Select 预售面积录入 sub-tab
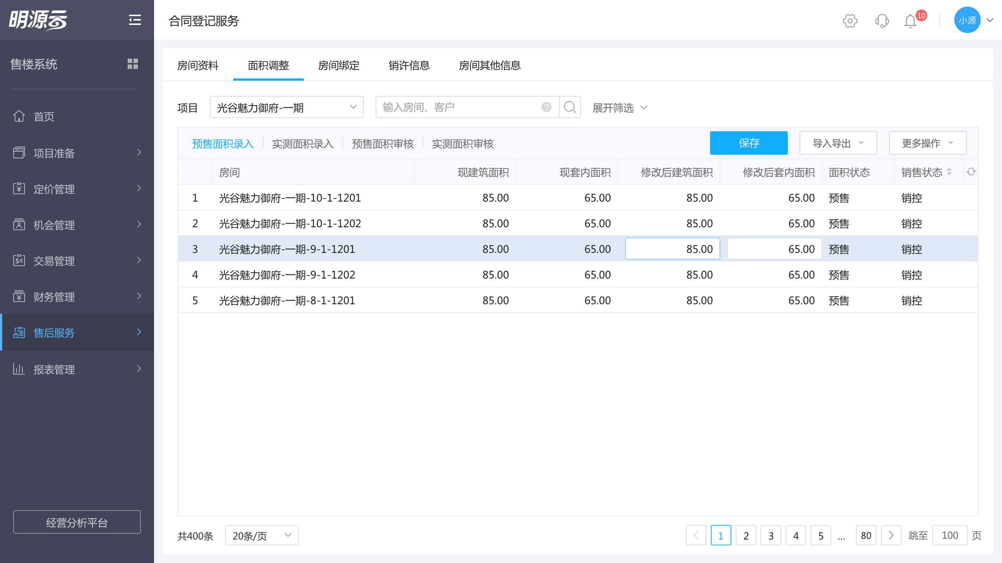1002x563 pixels. 223,144
